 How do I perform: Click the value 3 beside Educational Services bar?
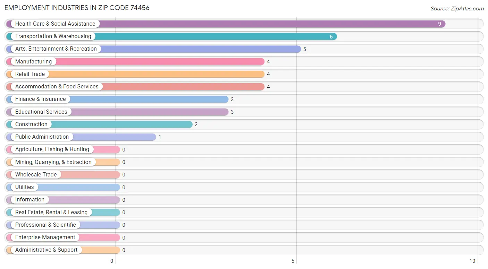[232, 112]
